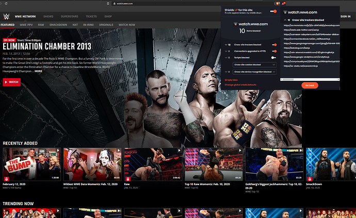Open the Top 10 Raw Moments thumbnail
Screen dimensions: 356x218
point(214,164)
